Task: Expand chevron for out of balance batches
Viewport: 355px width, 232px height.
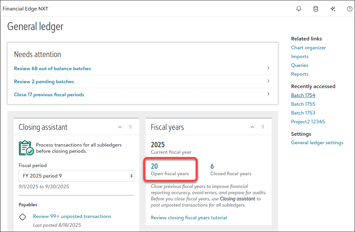Action: [x=268, y=68]
